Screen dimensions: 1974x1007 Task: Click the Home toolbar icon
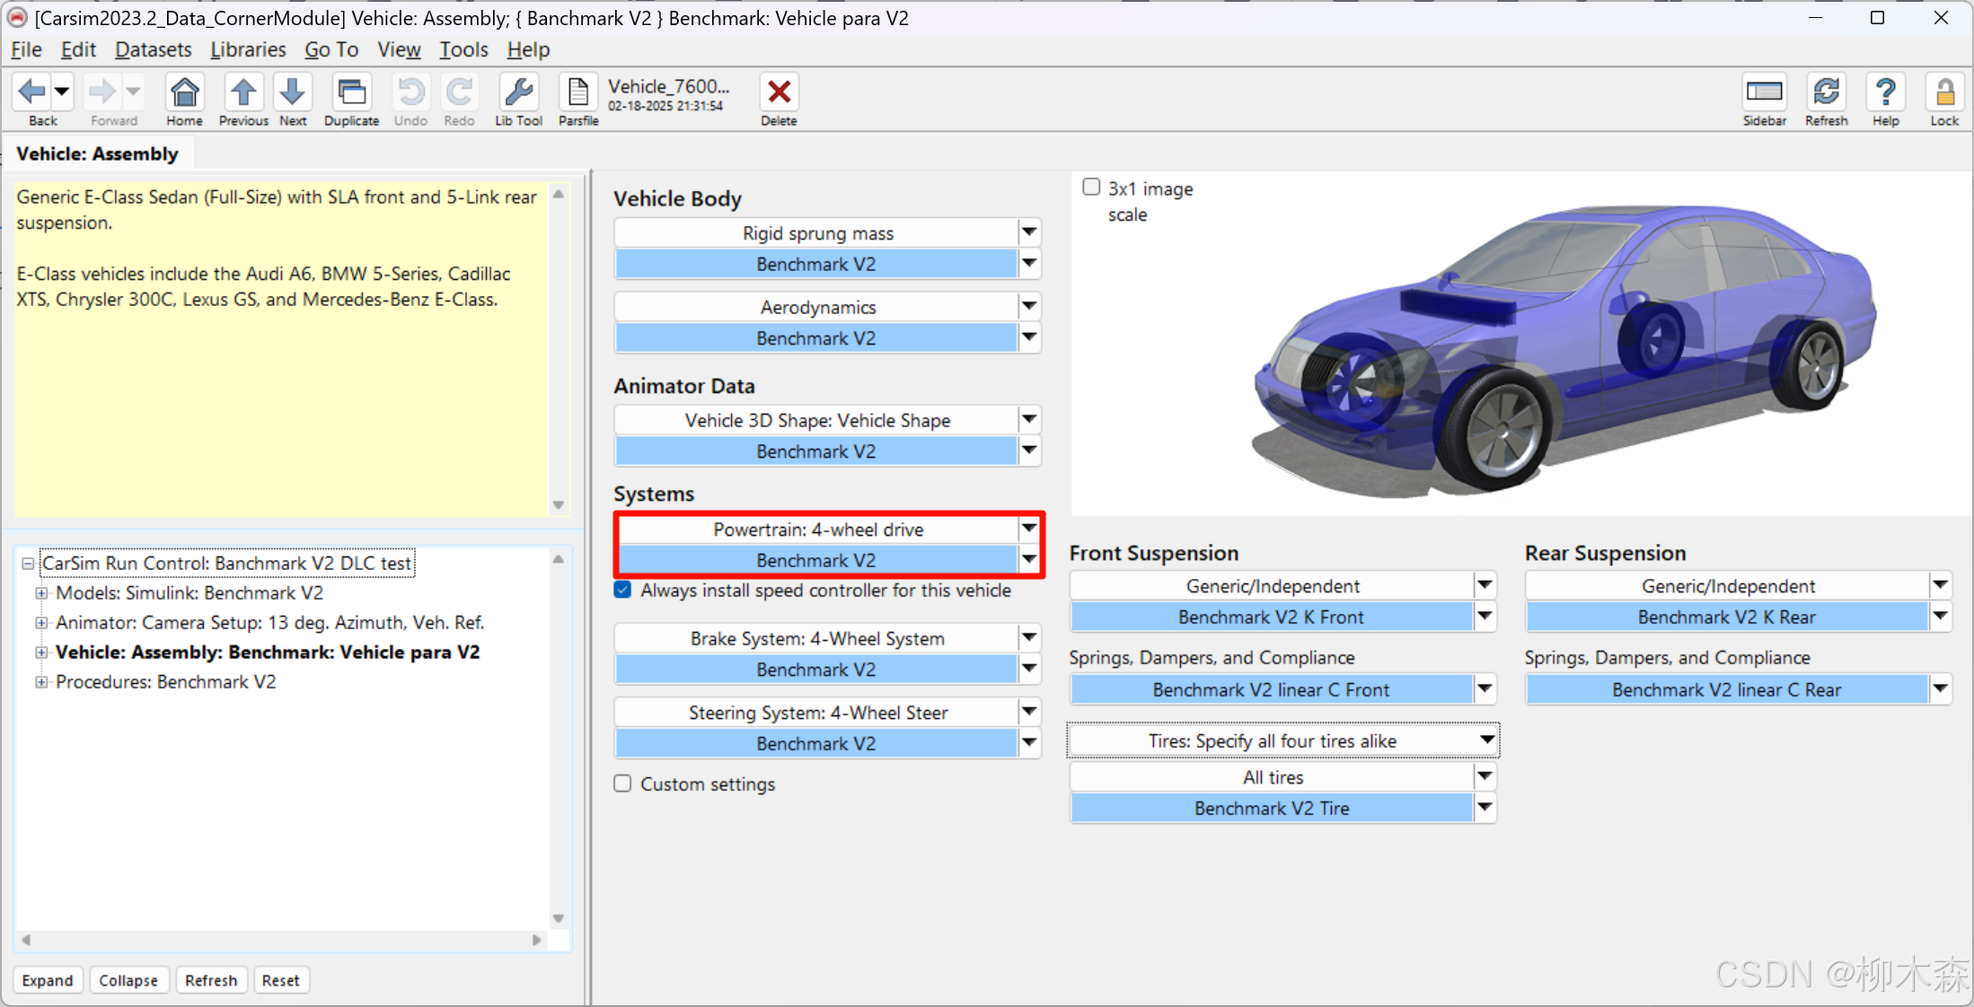click(184, 93)
